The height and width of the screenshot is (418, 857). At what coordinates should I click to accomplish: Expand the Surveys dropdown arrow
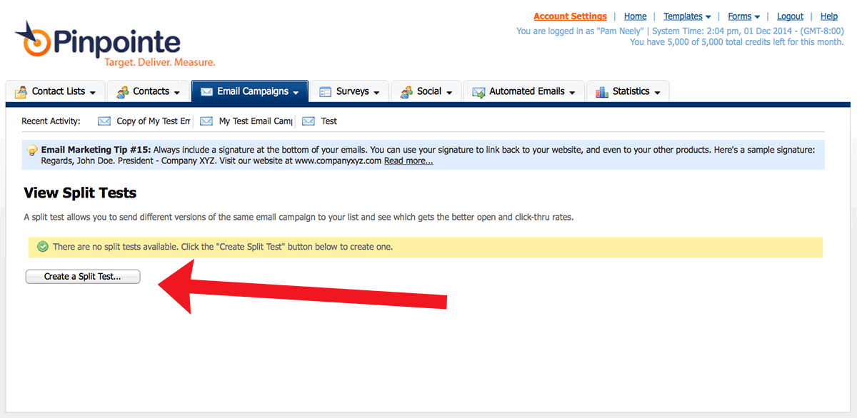pyautogui.click(x=376, y=93)
